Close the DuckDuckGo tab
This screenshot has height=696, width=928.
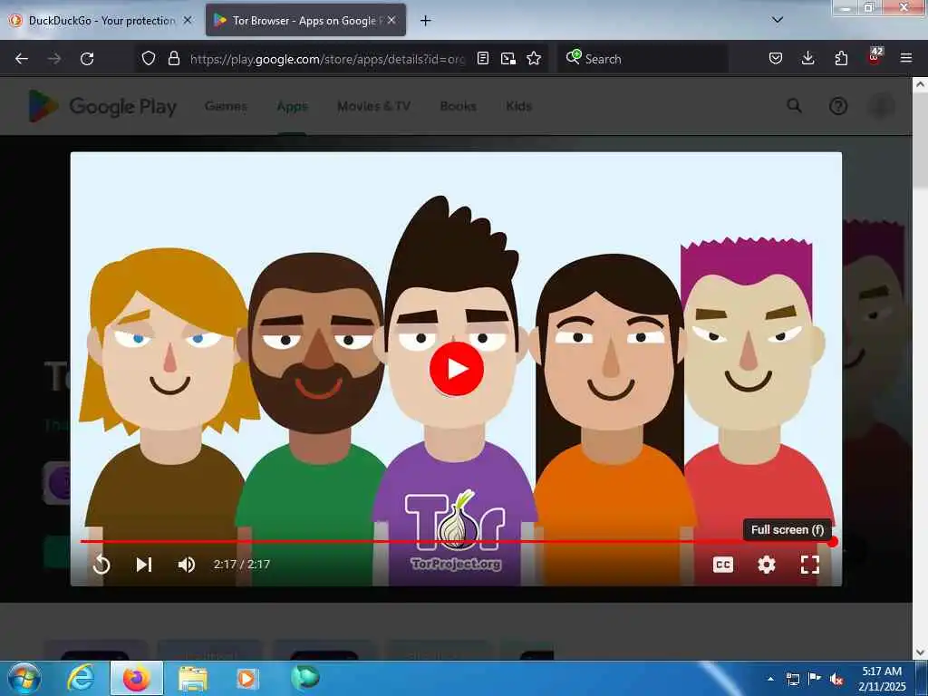tap(188, 20)
